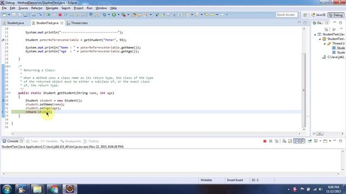Click the Clear Console icon

point(284,141)
